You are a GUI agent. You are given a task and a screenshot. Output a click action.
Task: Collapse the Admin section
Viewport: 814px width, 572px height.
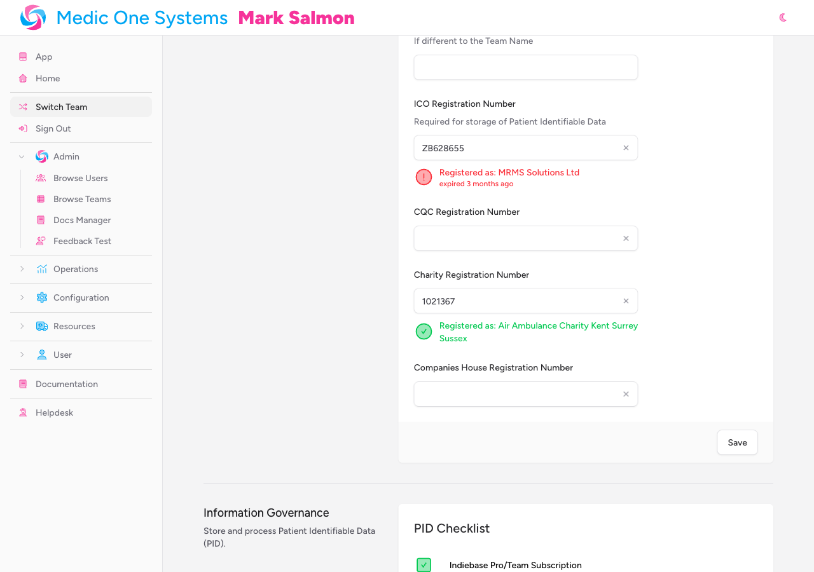[20, 156]
